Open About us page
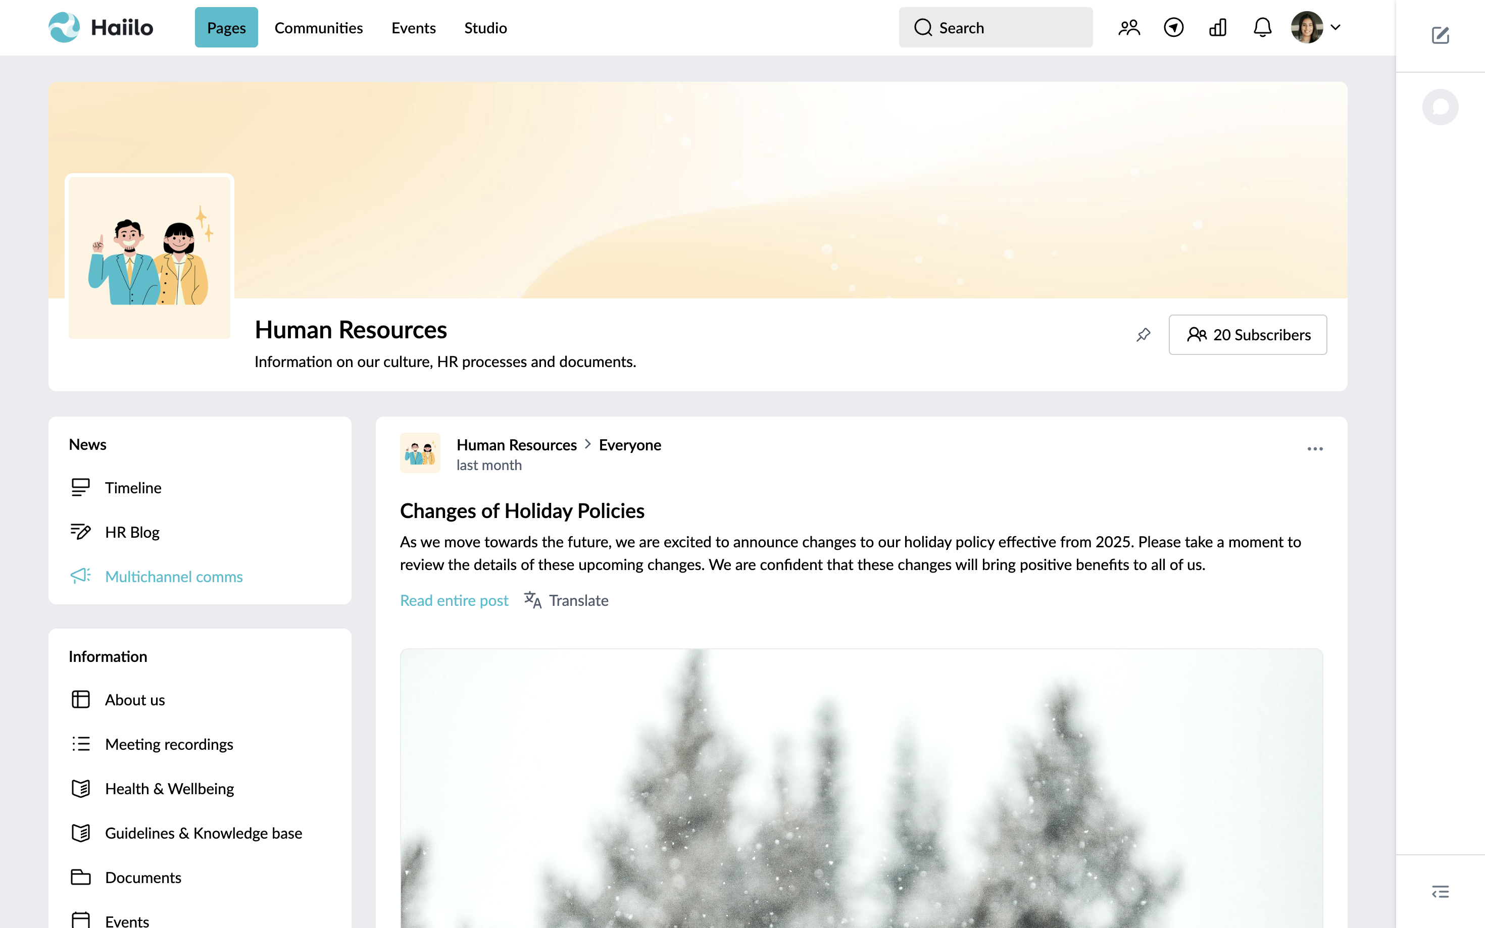The image size is (1485, 928). [134, 700]
